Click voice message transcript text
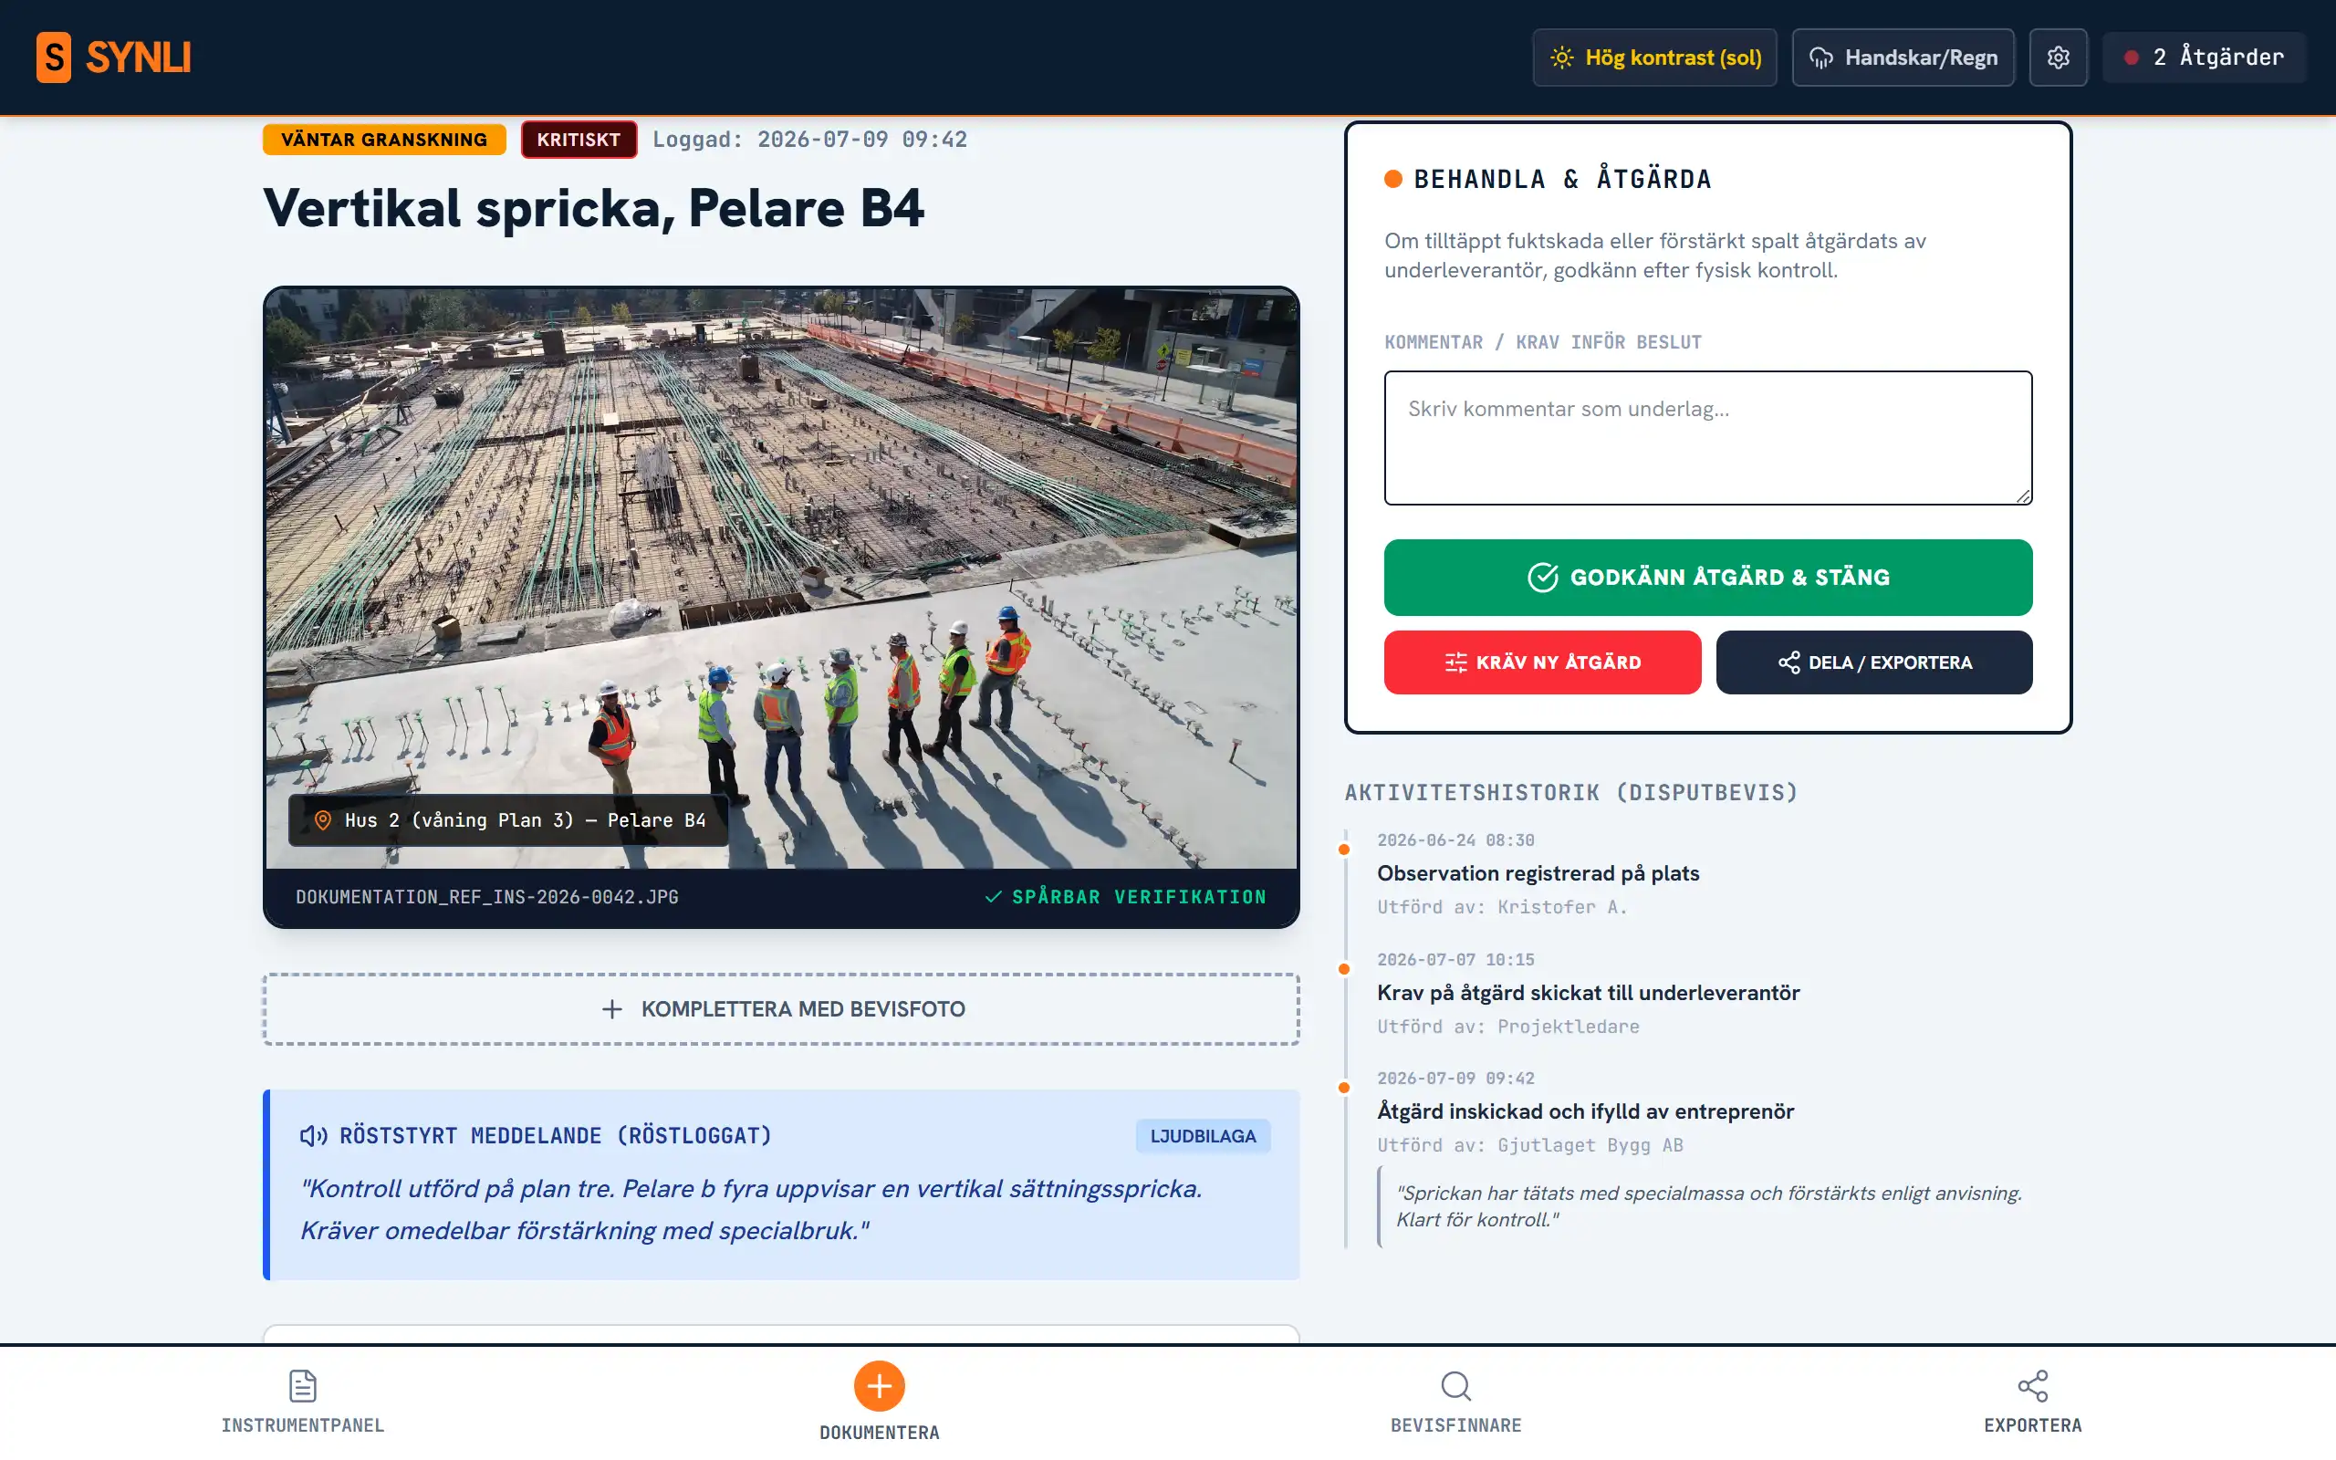2336x1460 pixels. (x=751, y=1209)
